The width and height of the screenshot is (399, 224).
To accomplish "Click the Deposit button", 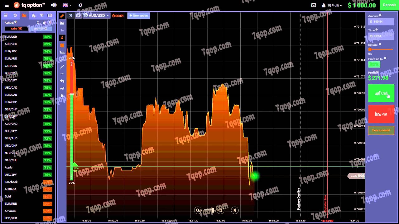I will (x=389, y=5).
